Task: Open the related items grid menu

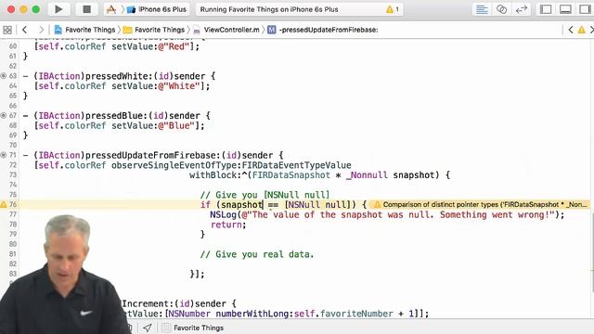Action: pos(7,30)
